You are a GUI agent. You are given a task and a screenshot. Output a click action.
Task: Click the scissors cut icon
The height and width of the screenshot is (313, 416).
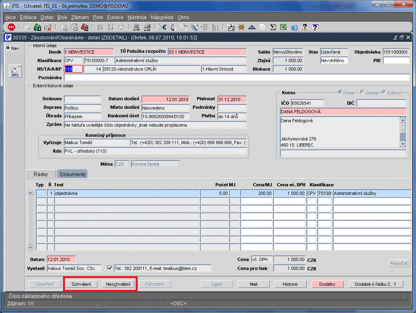coord(162,27)
